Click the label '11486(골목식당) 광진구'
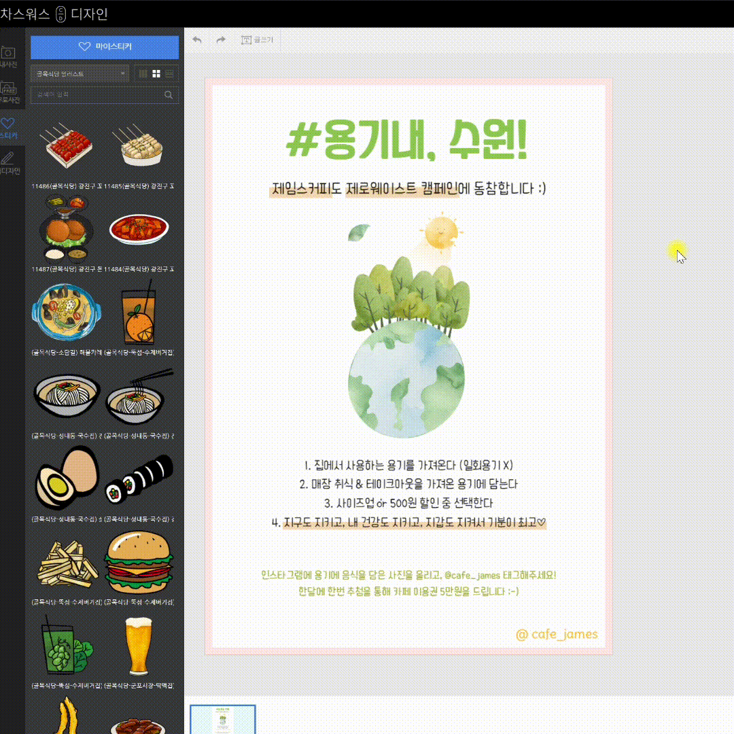 pos(67,186)
